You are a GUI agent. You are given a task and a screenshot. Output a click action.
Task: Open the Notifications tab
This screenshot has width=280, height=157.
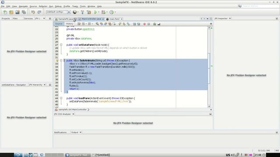60,133
